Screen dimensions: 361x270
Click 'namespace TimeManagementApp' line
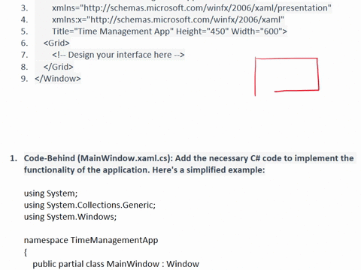point(91,240)
